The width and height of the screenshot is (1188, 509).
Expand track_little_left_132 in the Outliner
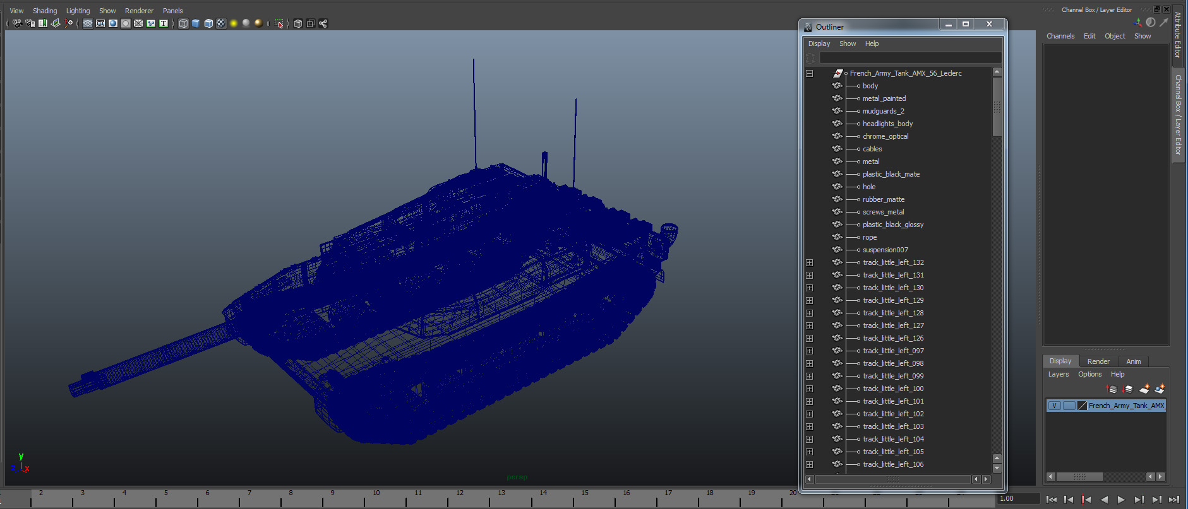[x=809, y=262]
